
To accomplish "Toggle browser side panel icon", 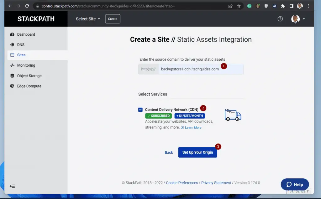I will [291, 6].
